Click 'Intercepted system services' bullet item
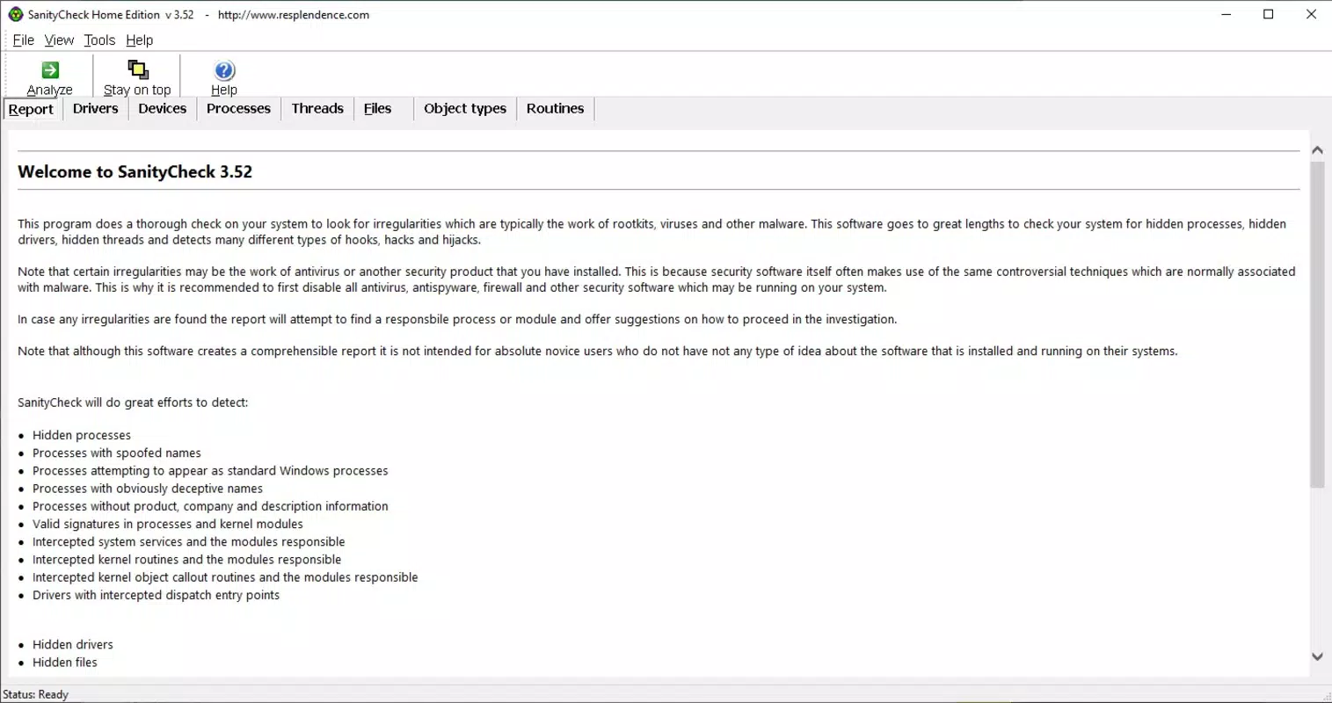This screenshot has height=703, width=1332. (x=189, y=541)
